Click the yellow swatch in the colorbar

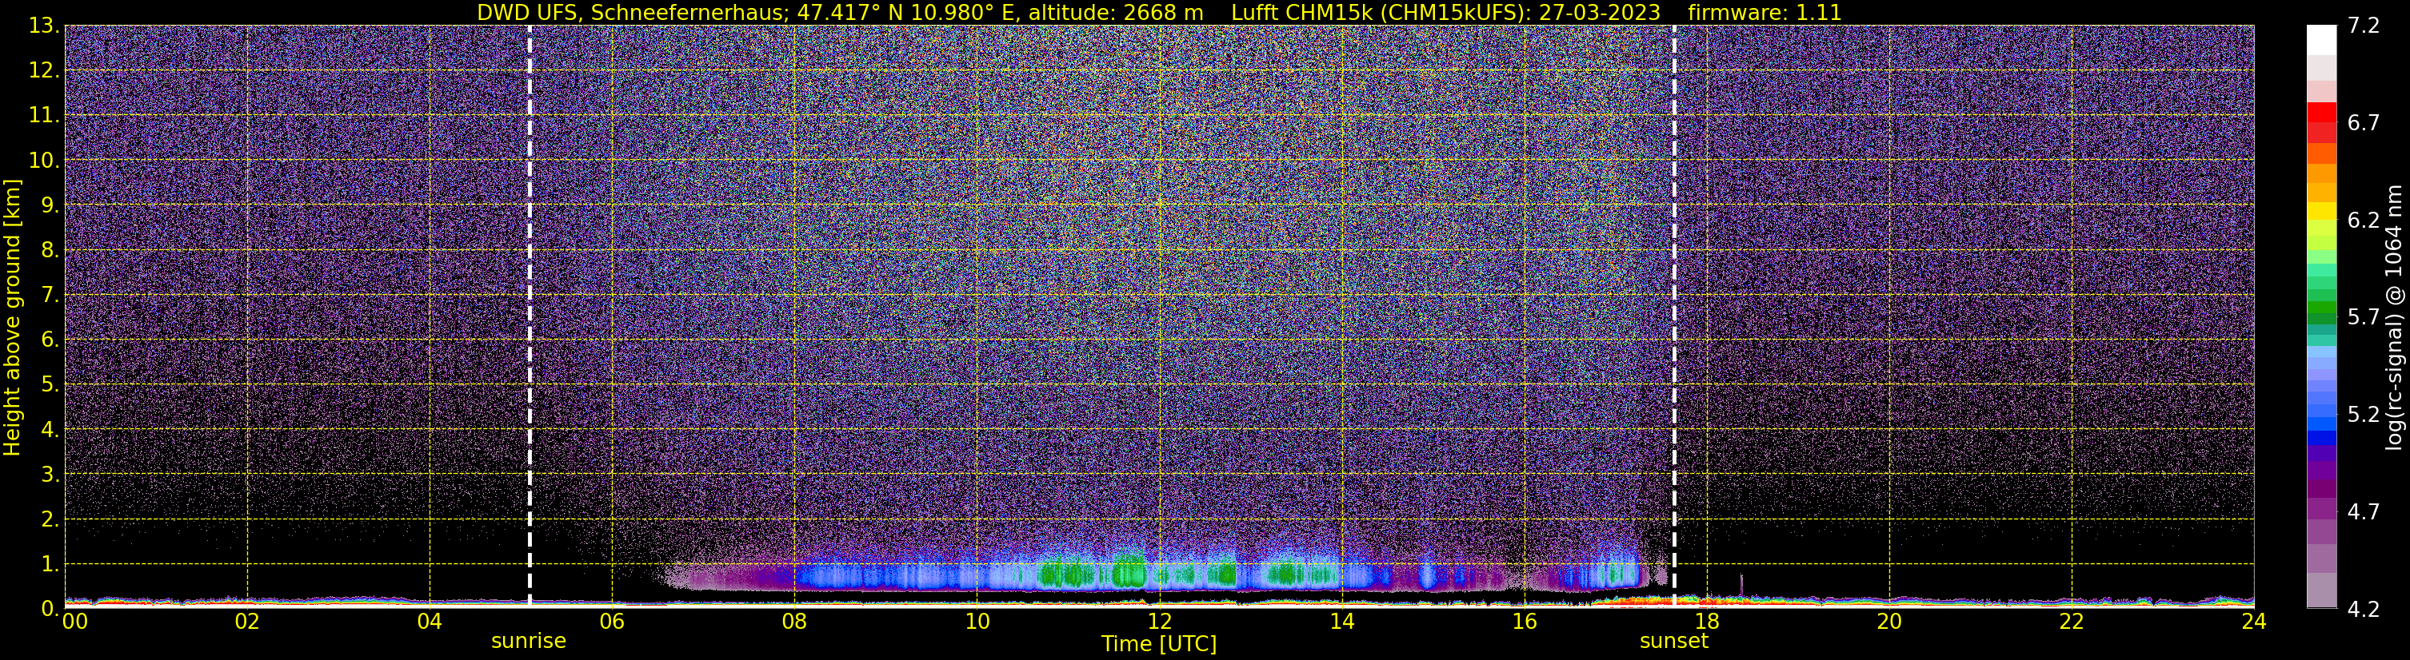pyautogui.click(x=2321, y=211)
